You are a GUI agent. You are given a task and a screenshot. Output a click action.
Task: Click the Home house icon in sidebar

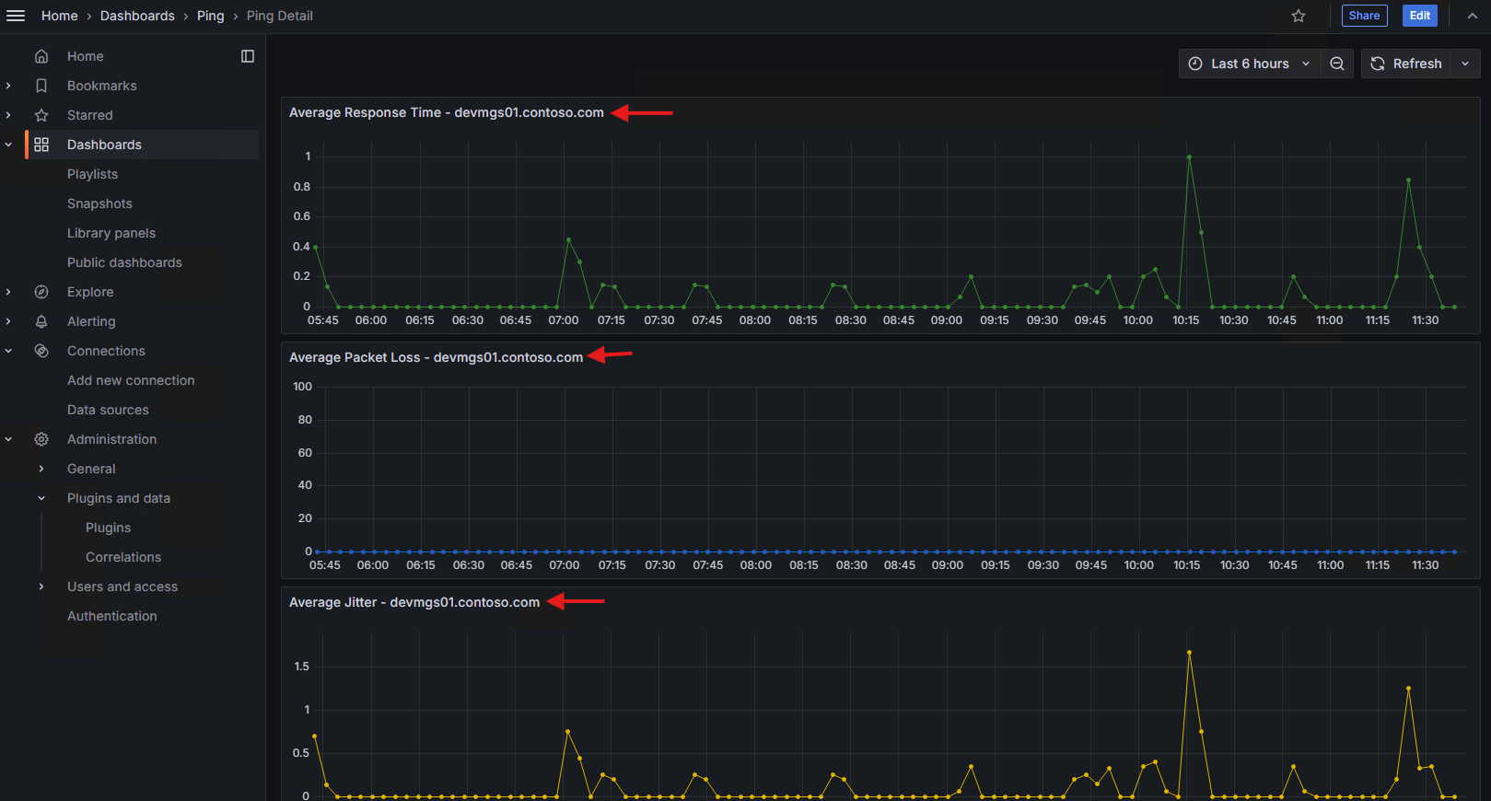pos(41,56)
